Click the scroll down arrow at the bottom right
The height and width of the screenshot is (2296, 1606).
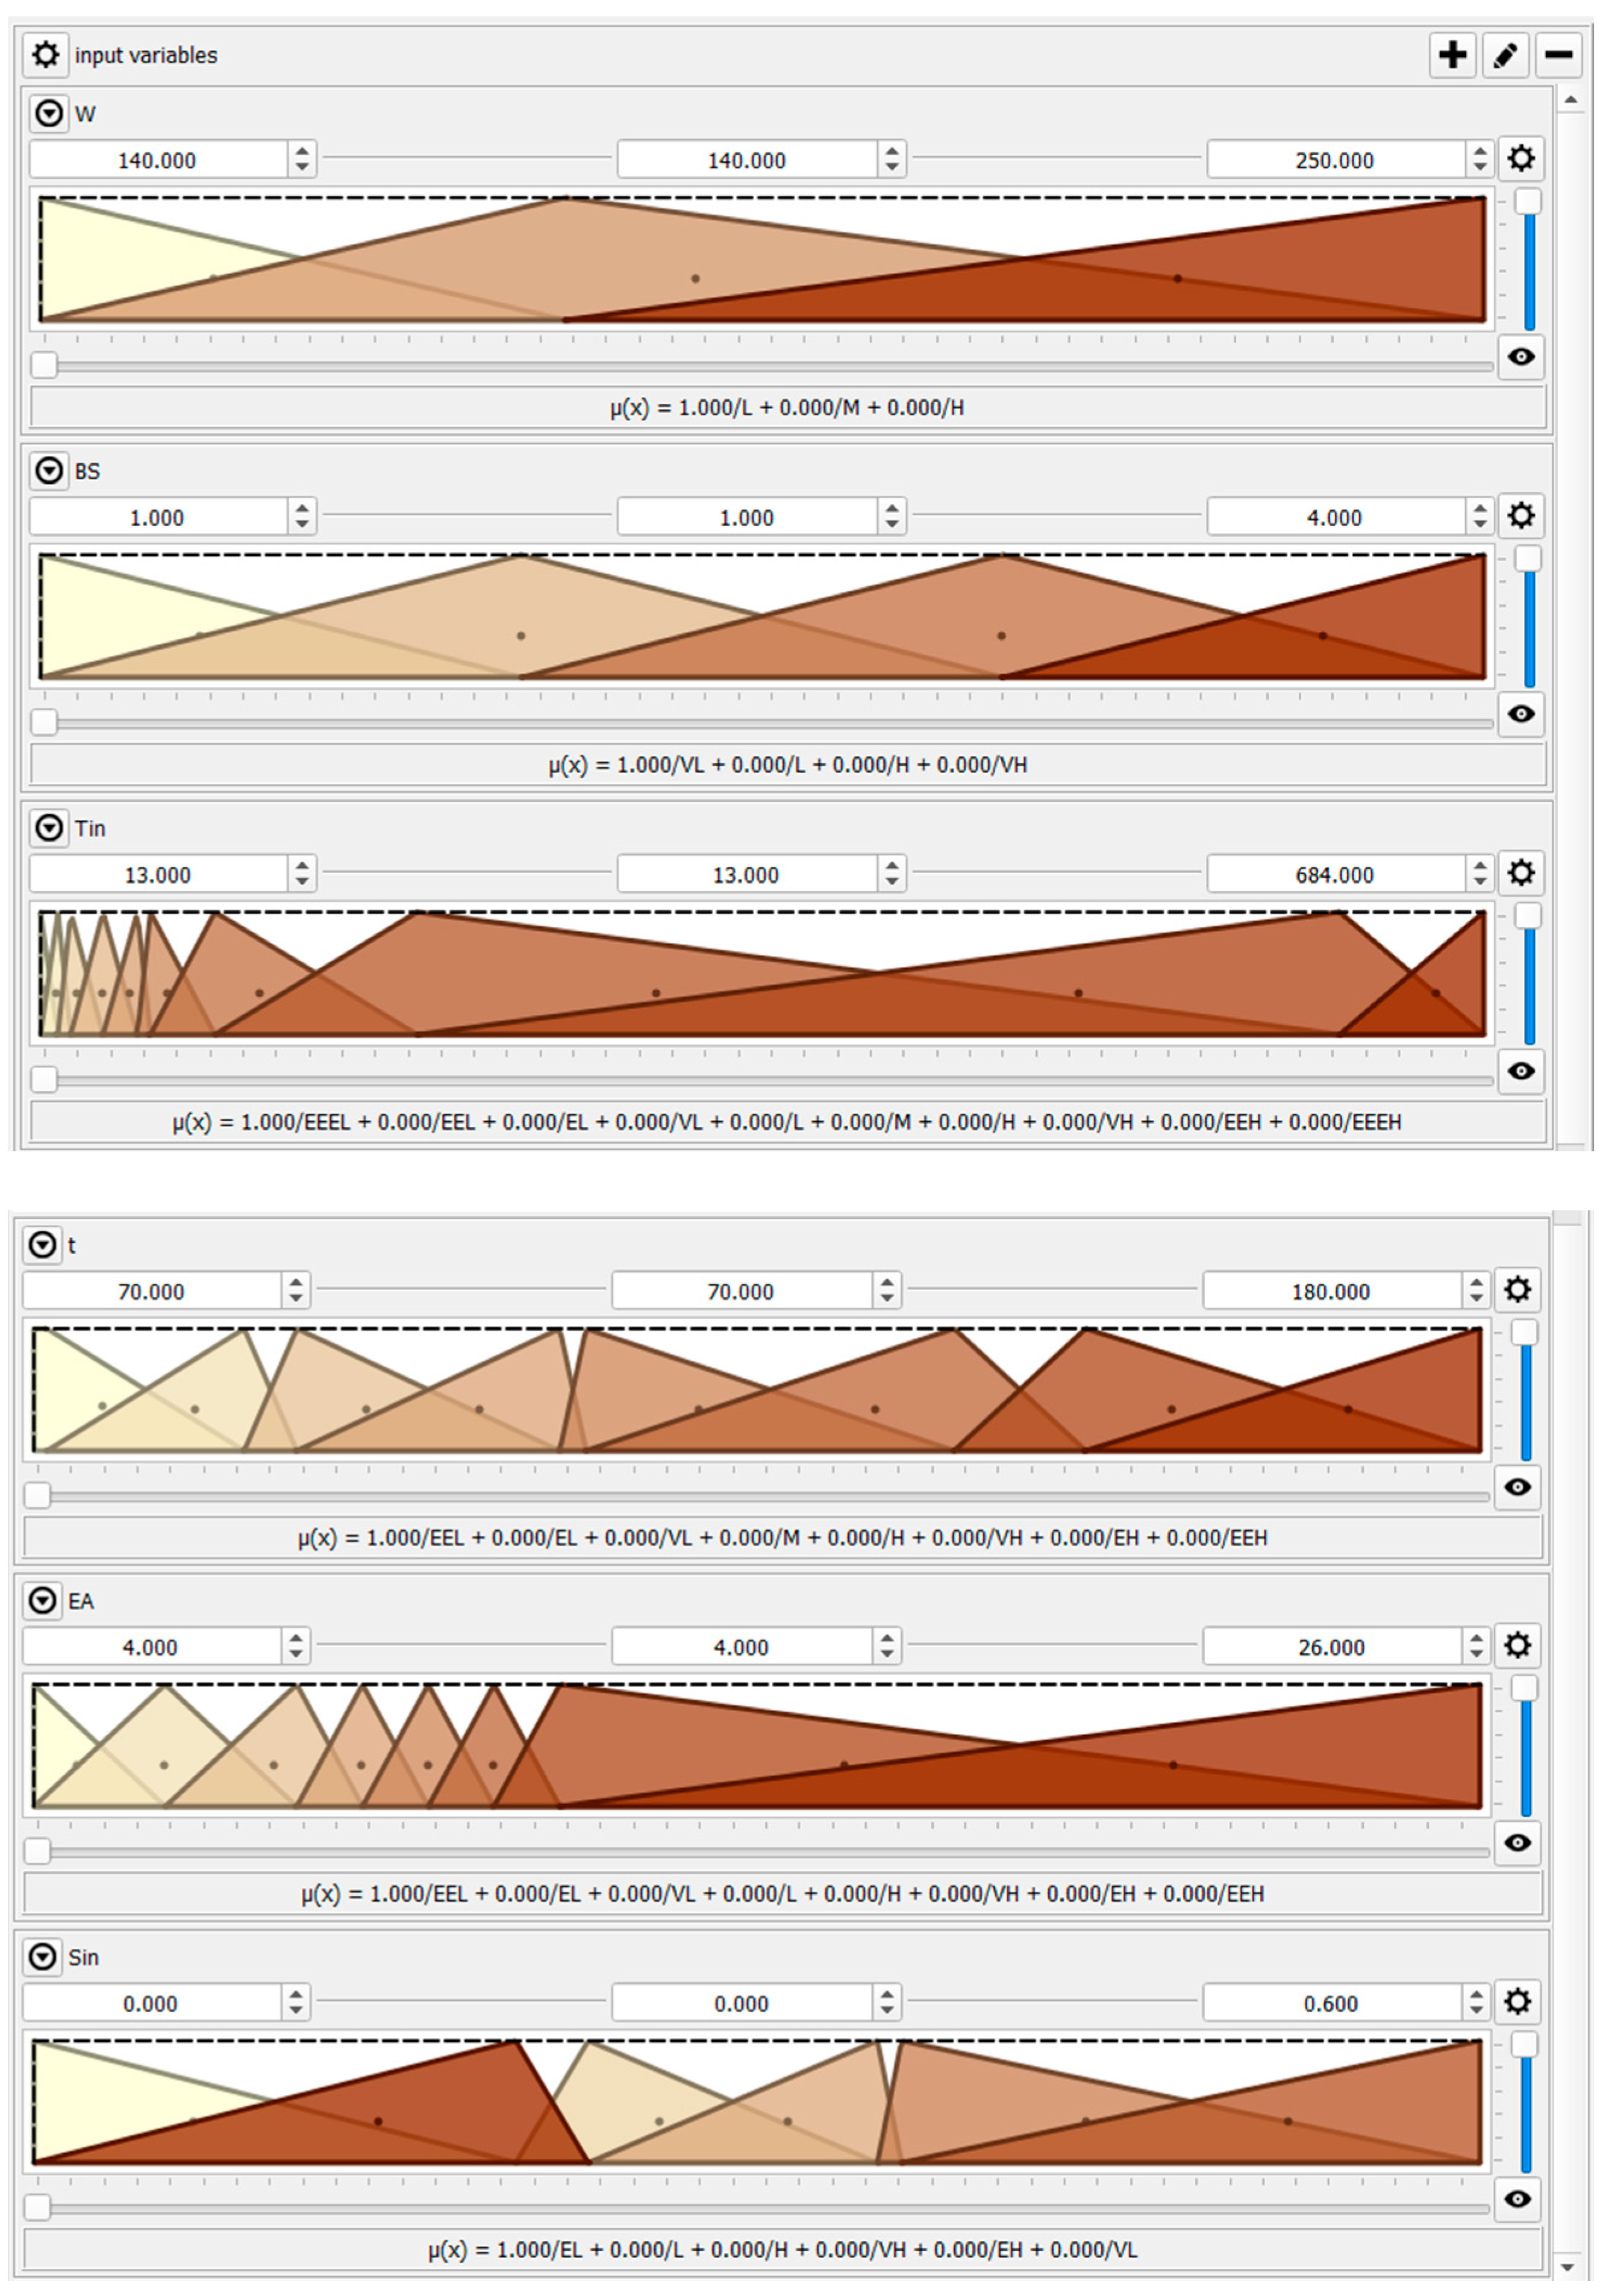(x=1568, y=2267)
